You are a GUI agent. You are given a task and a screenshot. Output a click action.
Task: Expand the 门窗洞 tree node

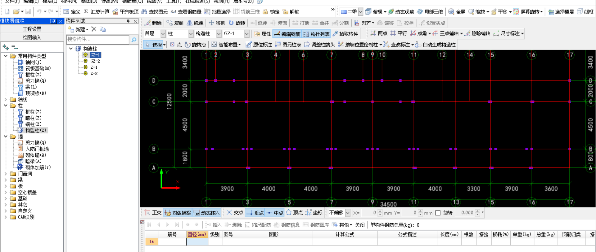[x=6, y=174]
